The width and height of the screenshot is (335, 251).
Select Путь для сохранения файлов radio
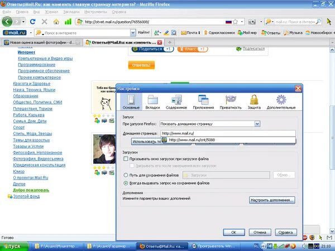126,175
